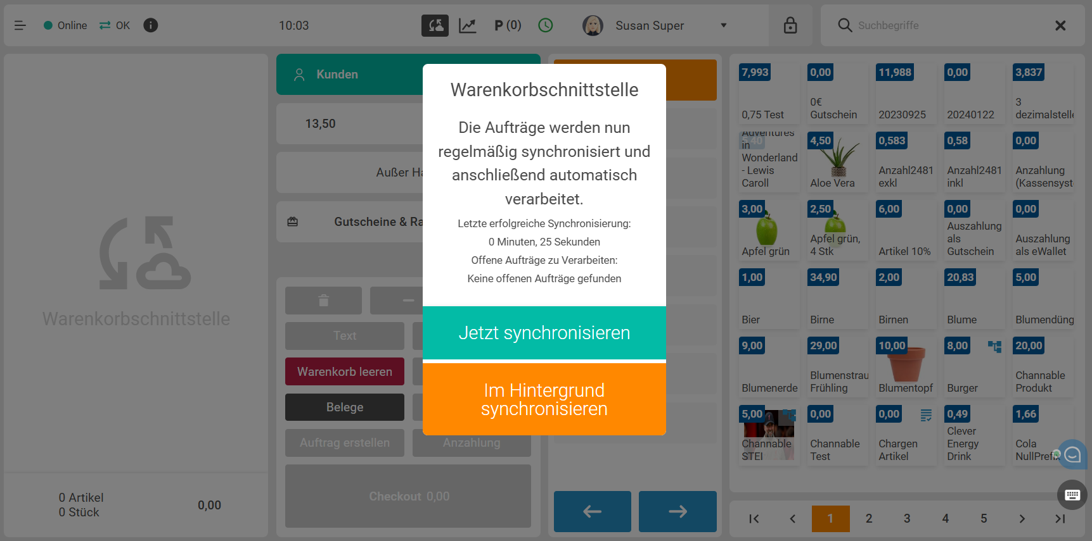This screenshot has height=541, width=1092.
Task: Select the Blumentopf product tile
Action: 905,366
